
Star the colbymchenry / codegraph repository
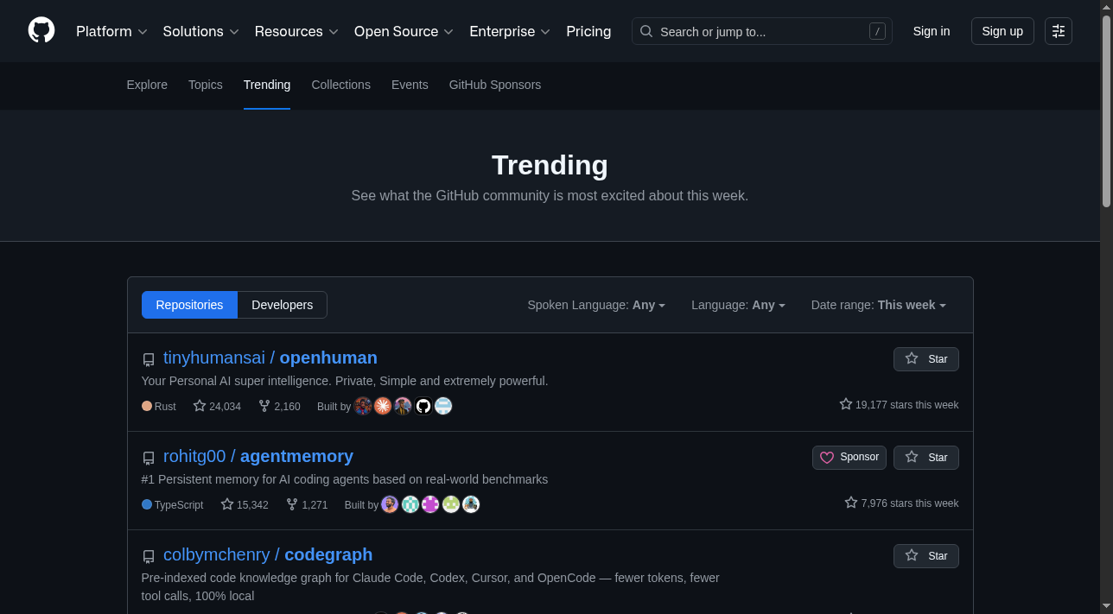[x=926, y=556]
